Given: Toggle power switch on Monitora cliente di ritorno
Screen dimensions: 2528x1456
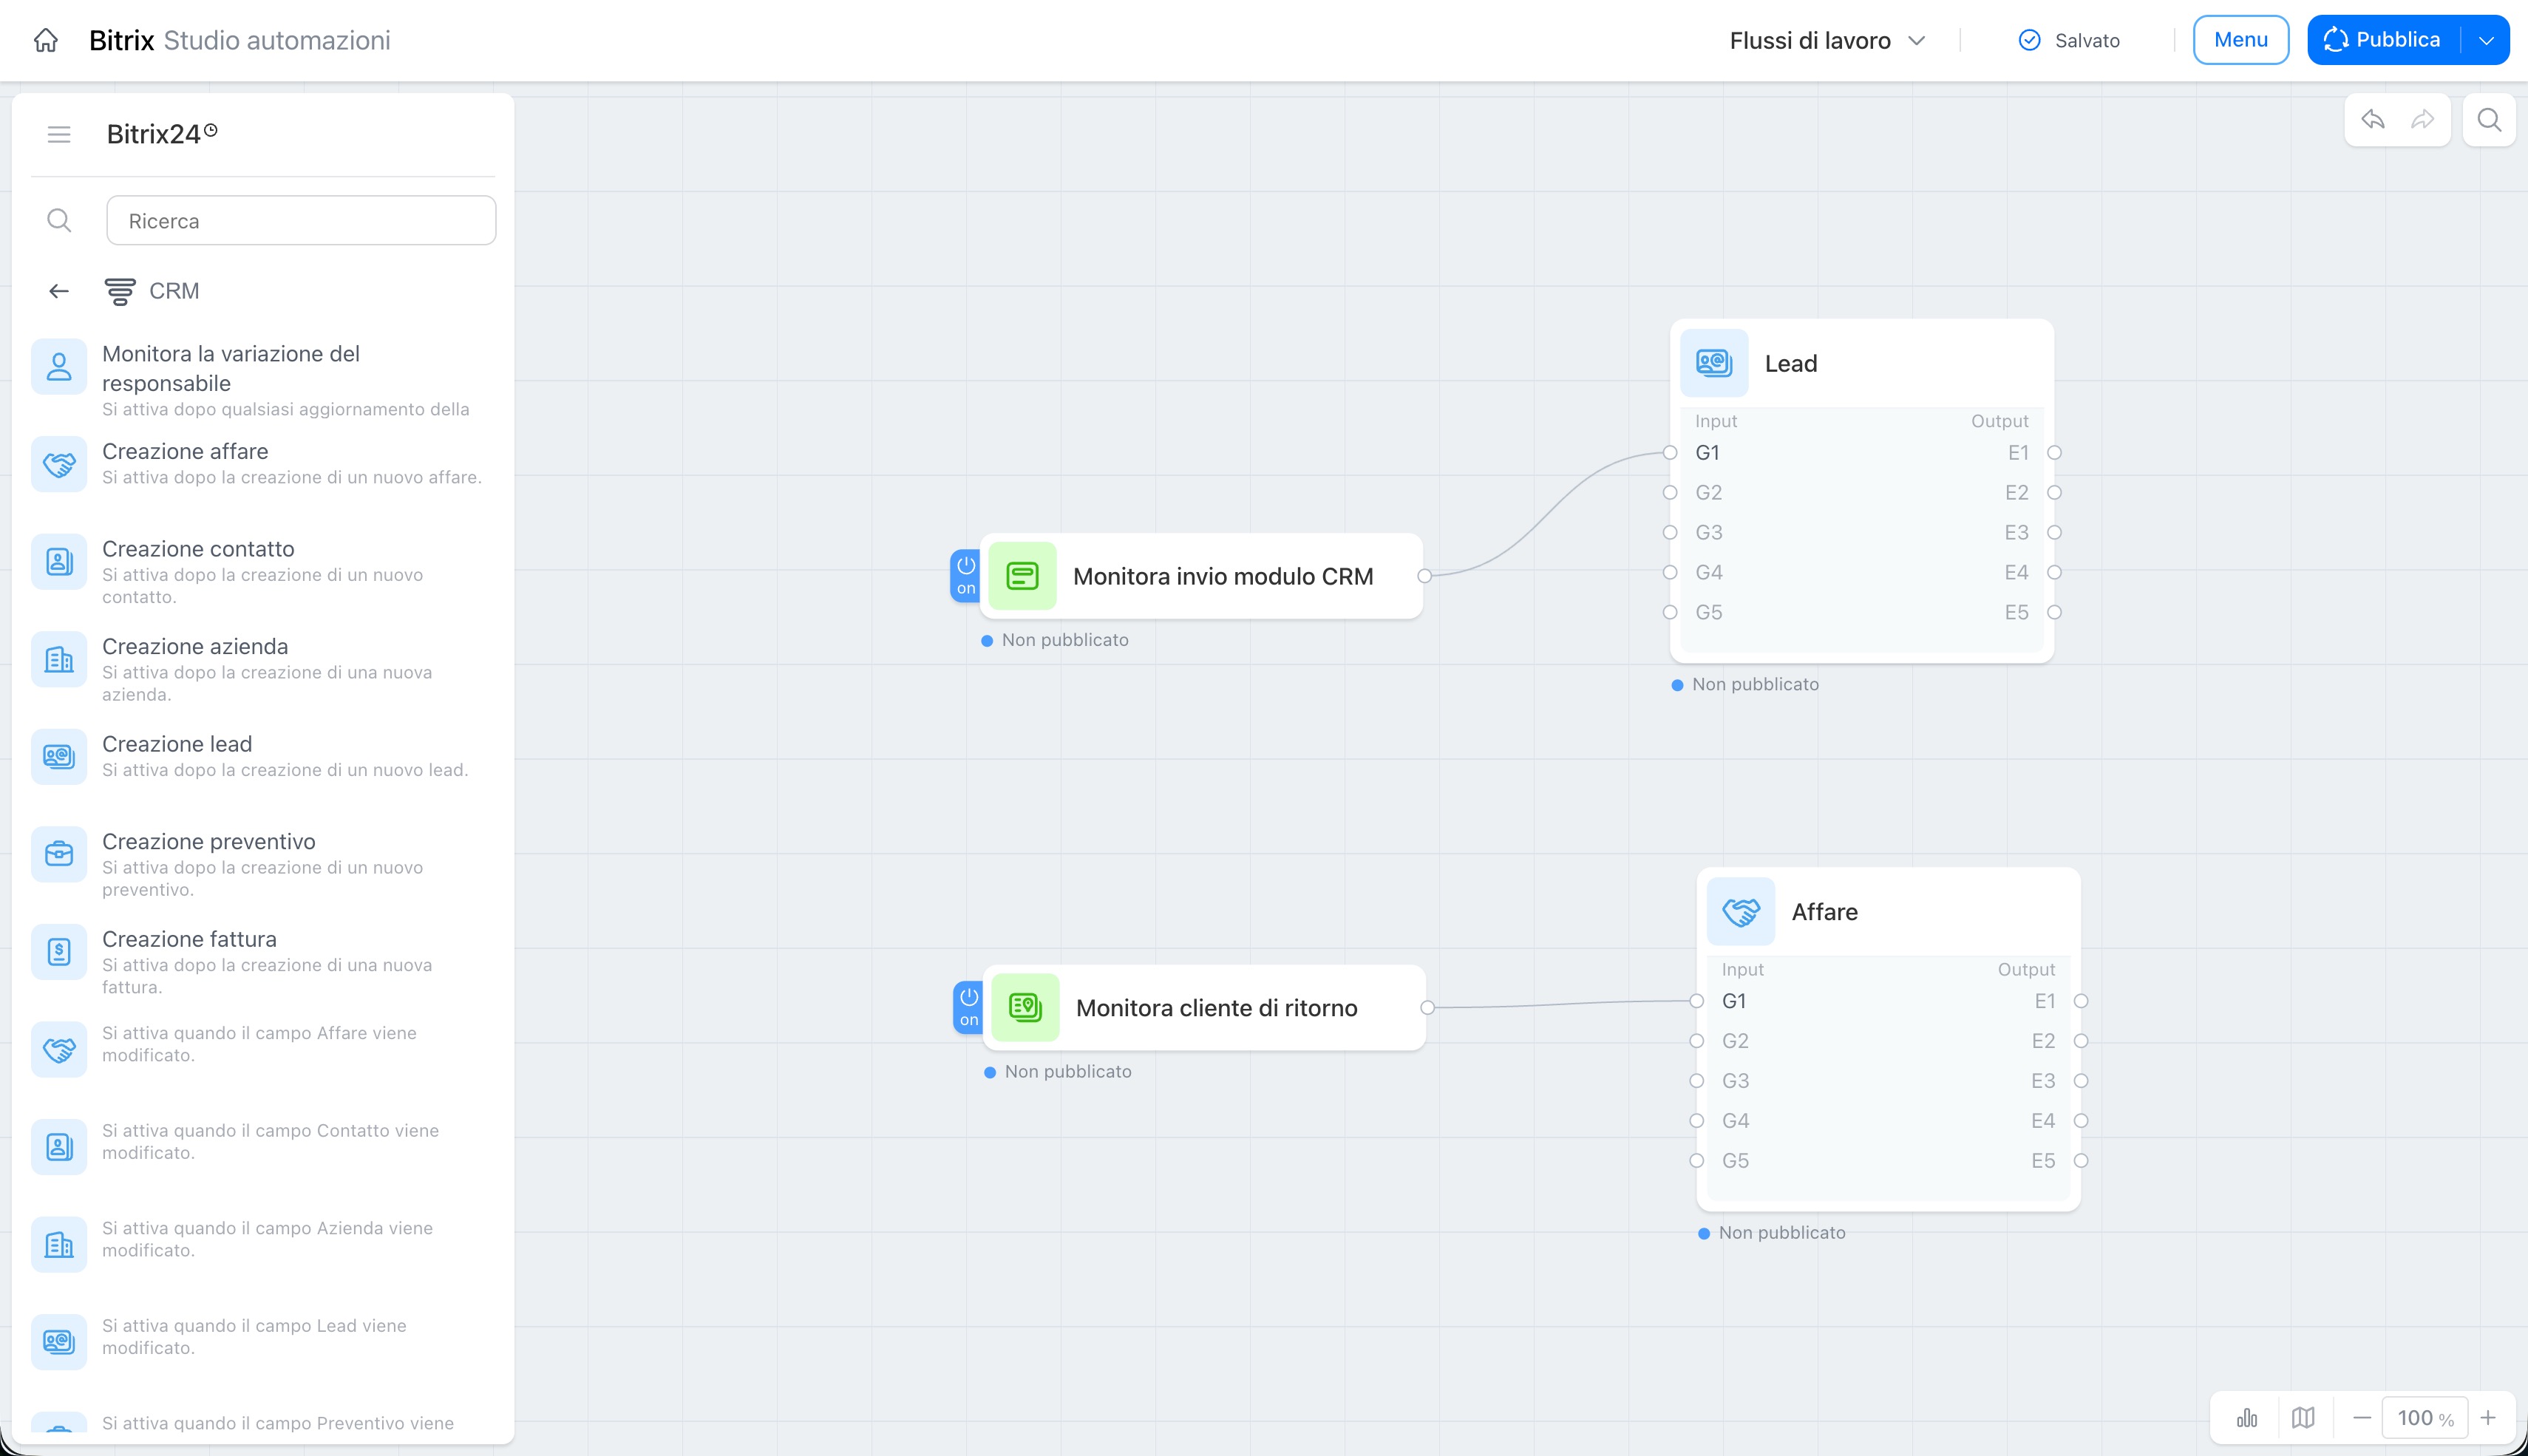Looking at the screenshot, I should coord(969,1007).
